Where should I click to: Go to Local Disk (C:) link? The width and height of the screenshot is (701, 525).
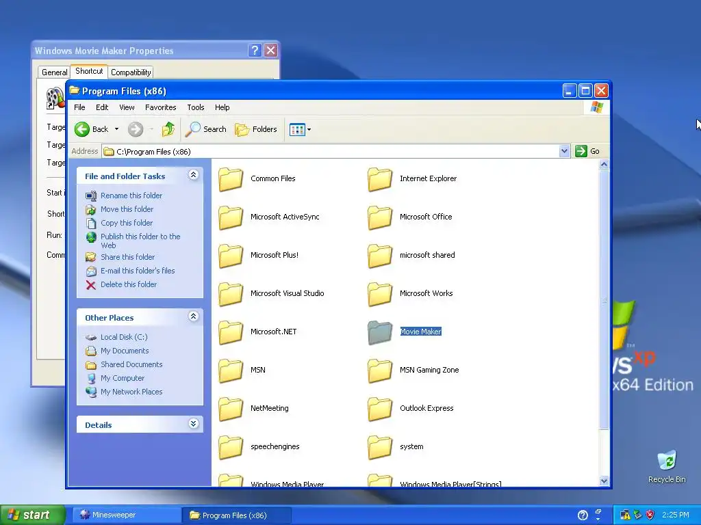coord(124,338)
